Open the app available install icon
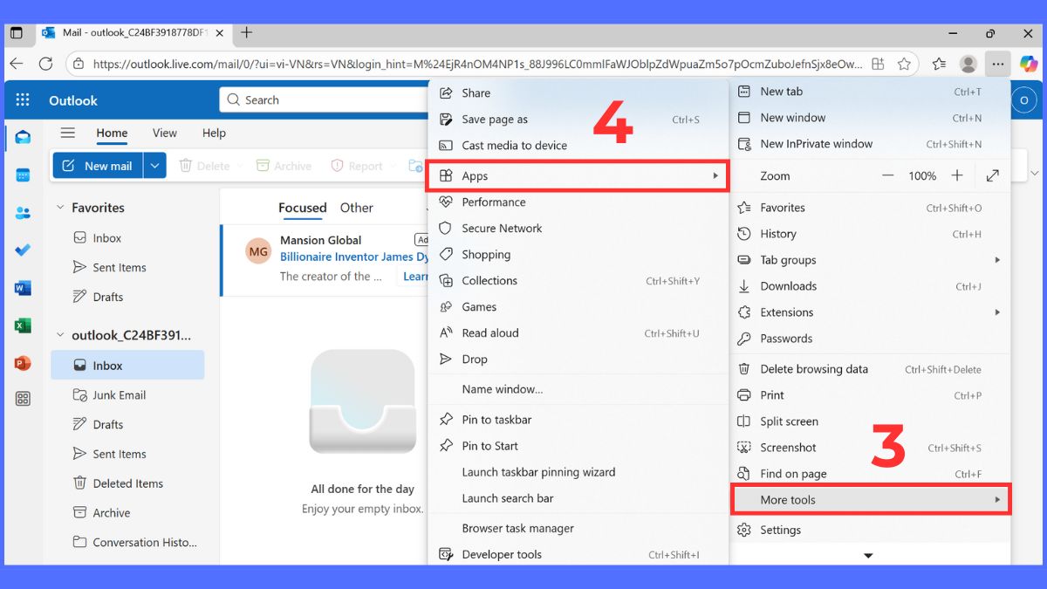The width and height of the screenshot is (1047, 589). pos(878,64)
